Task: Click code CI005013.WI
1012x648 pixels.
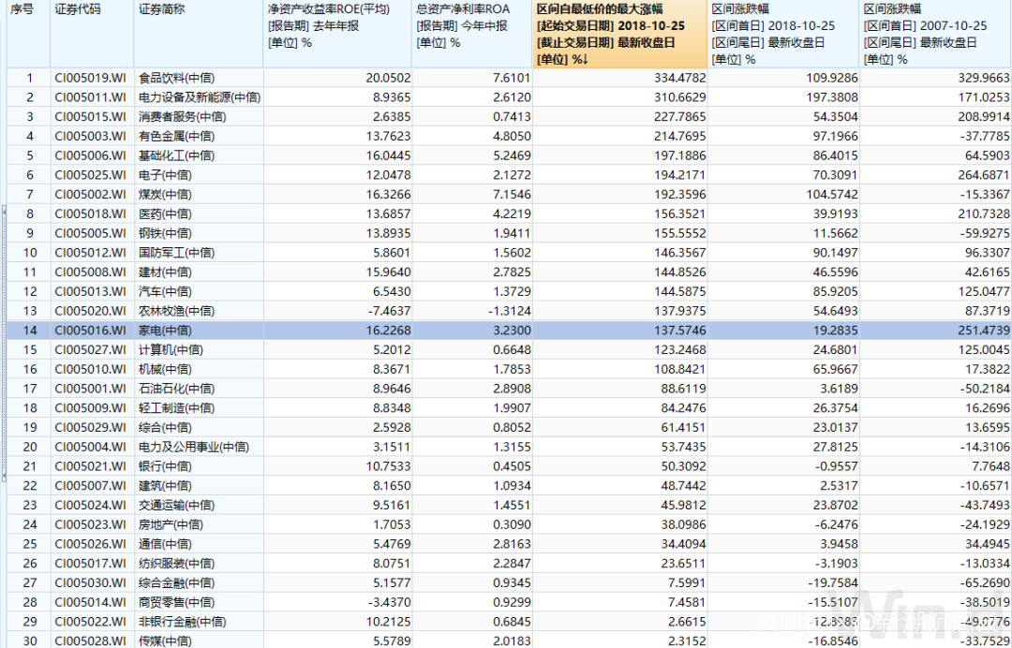Action: point(90,291)
